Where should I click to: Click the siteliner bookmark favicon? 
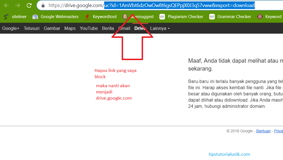point(6,17)
